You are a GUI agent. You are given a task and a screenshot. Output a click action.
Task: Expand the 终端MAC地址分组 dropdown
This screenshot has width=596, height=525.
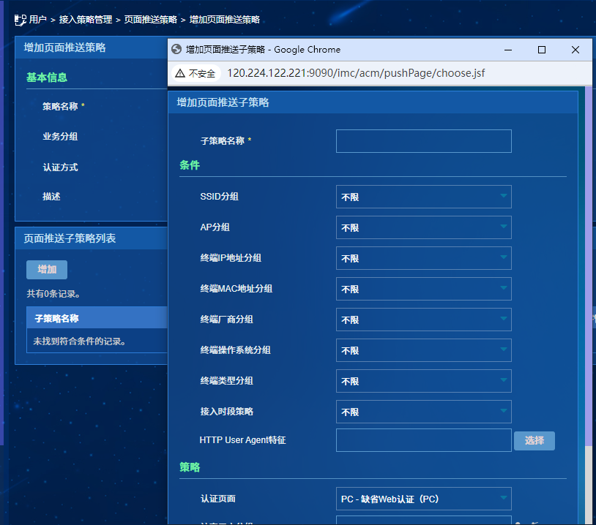[x=423, y=289]
